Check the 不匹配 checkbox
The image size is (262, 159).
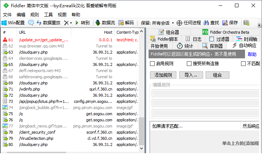pyautogui.click(x=243, y=63)
